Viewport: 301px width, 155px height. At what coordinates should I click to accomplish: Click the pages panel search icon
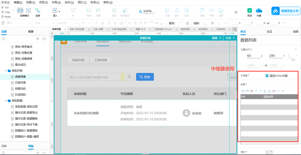tap(3, 39)
